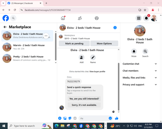The image size is (162, 129).
Task: Select Marvin 2 beds 1 bath conversation
Action: (x=27, y=47)
